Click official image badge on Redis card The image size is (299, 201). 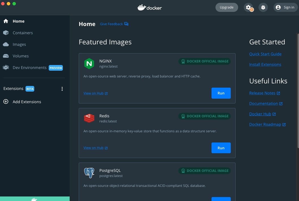pyautogui.click(x=204, y=116)
